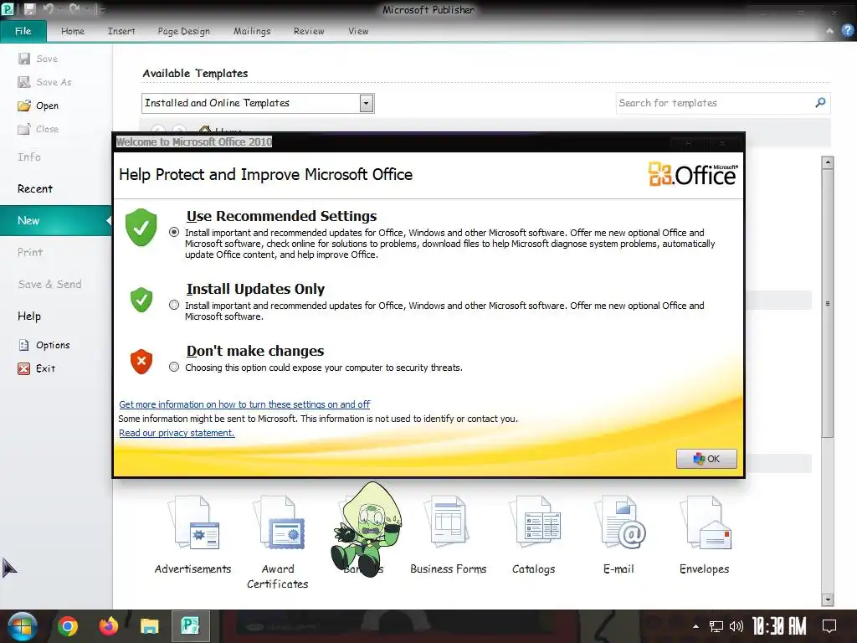Viewport: 857px width, 643px height.
Task: Open File Explorer from the taskbar
Action: coord(149,626)
